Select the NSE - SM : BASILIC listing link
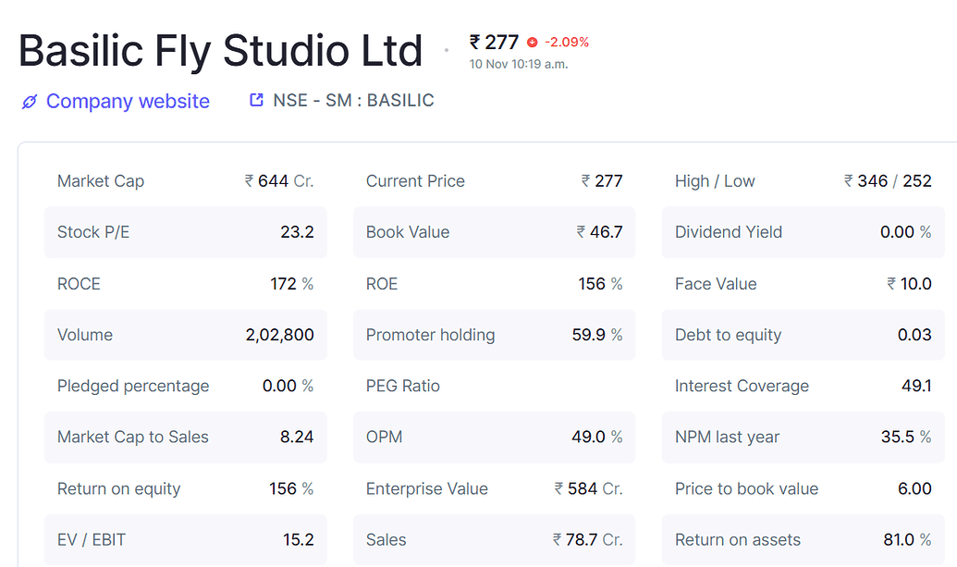Viewport: 957px width, 567px height. point(351,100)
